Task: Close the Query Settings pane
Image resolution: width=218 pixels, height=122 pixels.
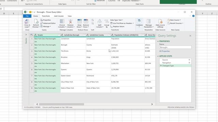Action: (x=190, y=36)
